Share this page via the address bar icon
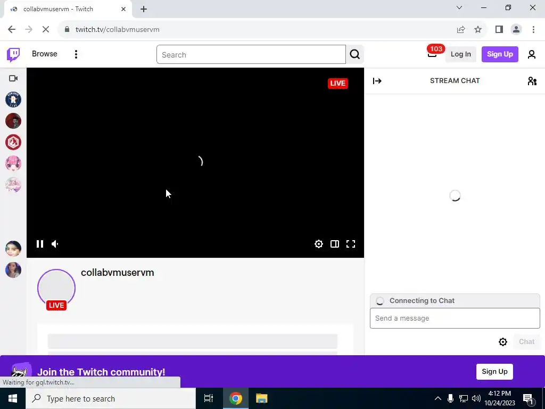 point(460,30)
